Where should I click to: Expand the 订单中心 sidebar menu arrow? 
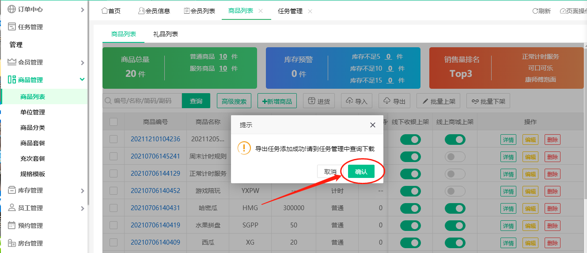tap(82, 9)
